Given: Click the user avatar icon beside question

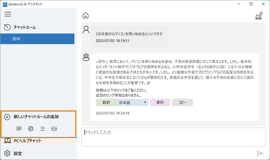Looking at the screenshot, I should [x=86, y=30].
